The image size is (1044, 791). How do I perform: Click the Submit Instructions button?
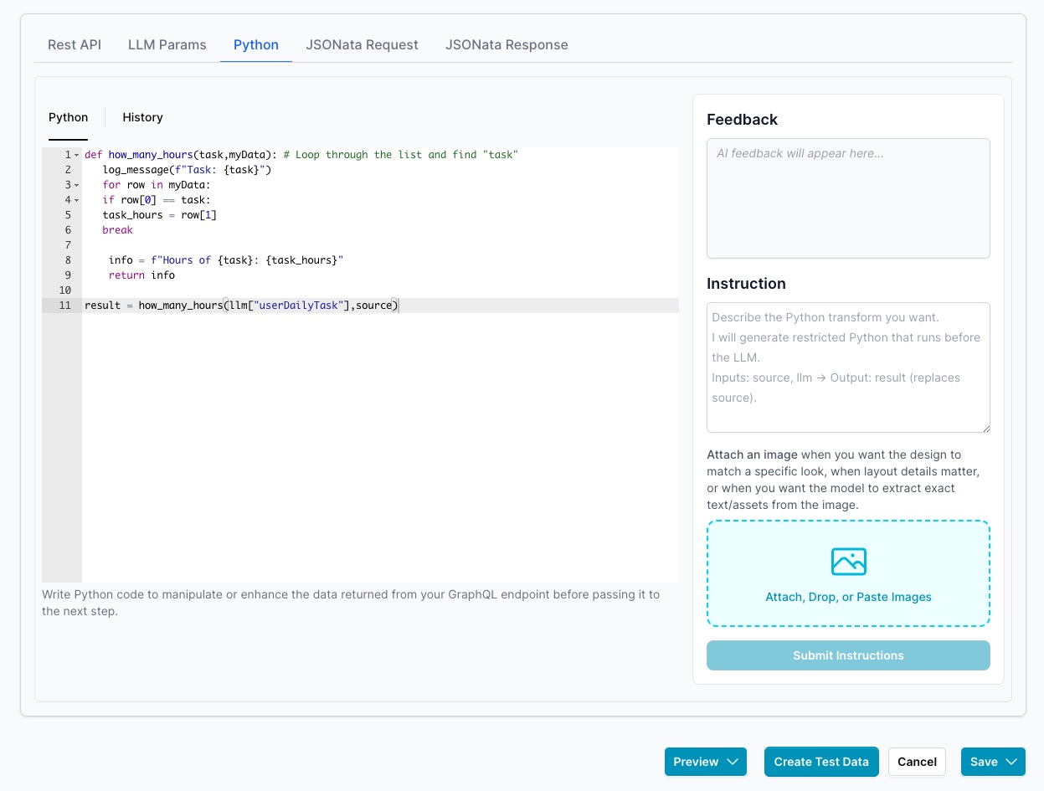[848, 655]
